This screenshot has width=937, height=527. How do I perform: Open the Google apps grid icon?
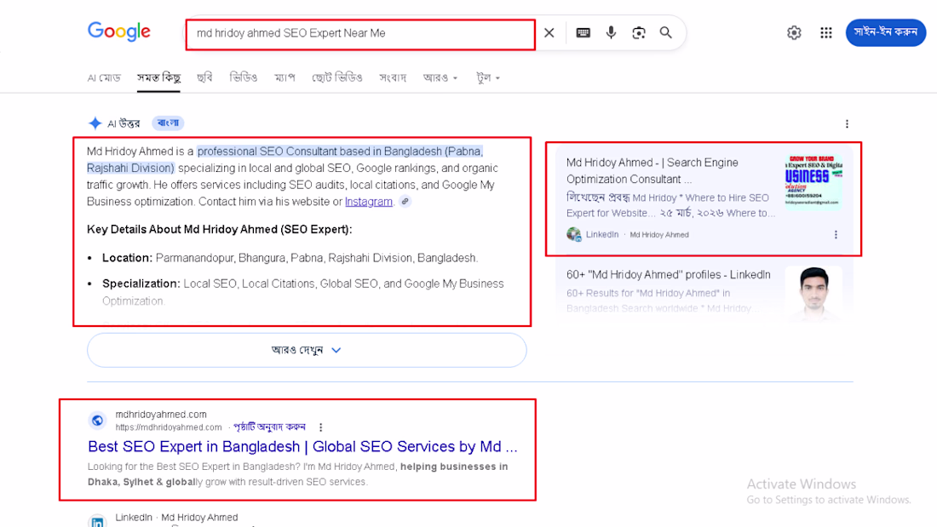click(x=826, y=33)
